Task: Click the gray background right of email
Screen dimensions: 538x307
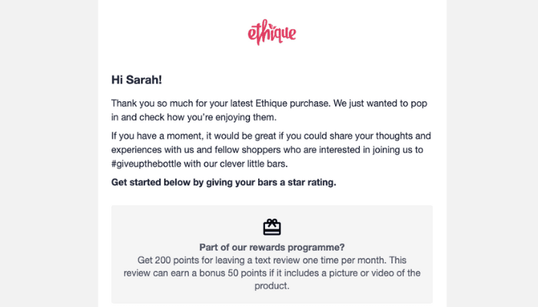Action: [493, 153]
